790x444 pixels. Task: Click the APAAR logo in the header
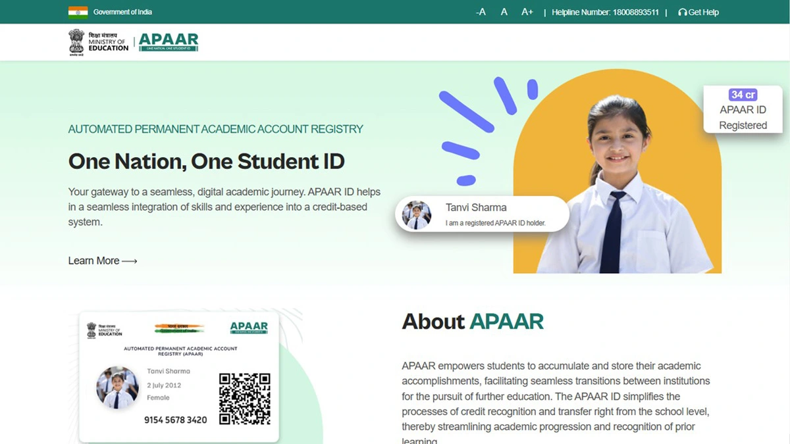(169, 42)
